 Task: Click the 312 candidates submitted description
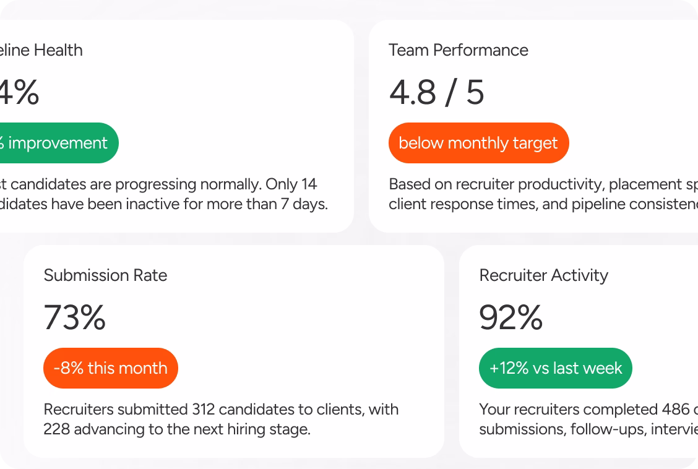pyautogui.click(x=222, y=419)
